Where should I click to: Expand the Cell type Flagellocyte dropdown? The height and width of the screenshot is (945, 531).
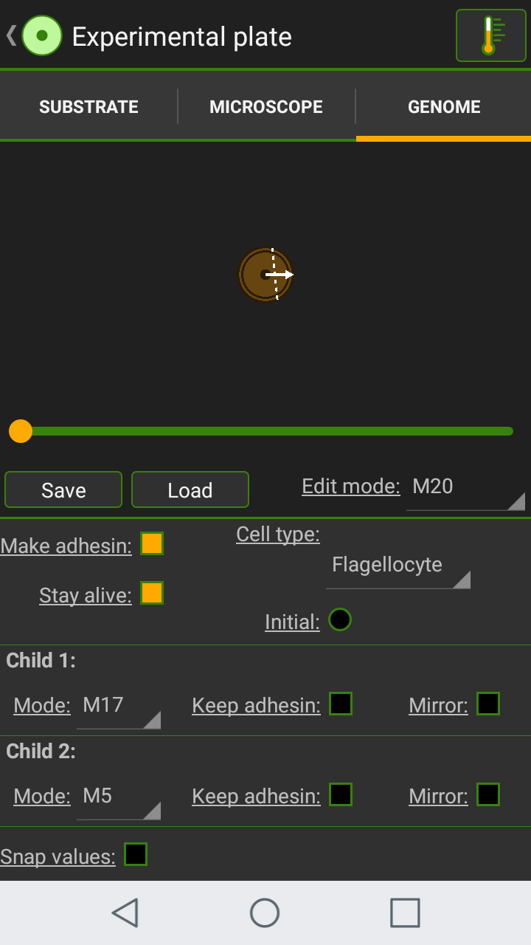(398, 567)
